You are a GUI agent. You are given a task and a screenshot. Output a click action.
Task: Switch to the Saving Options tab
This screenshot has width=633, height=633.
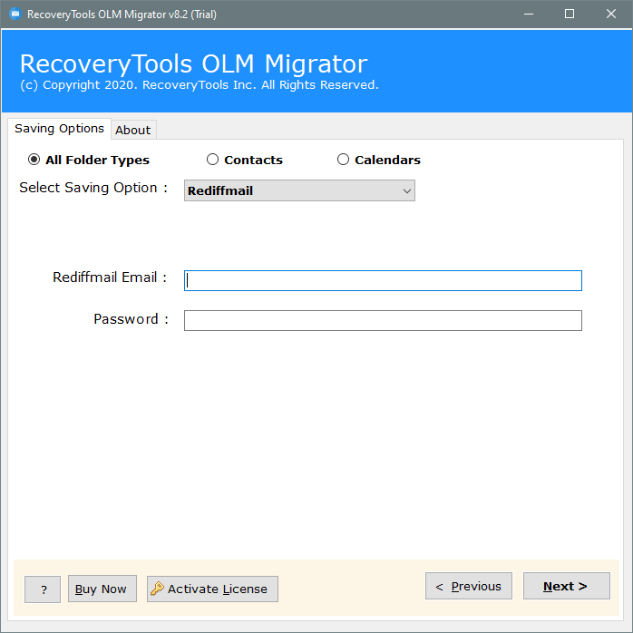59,129
